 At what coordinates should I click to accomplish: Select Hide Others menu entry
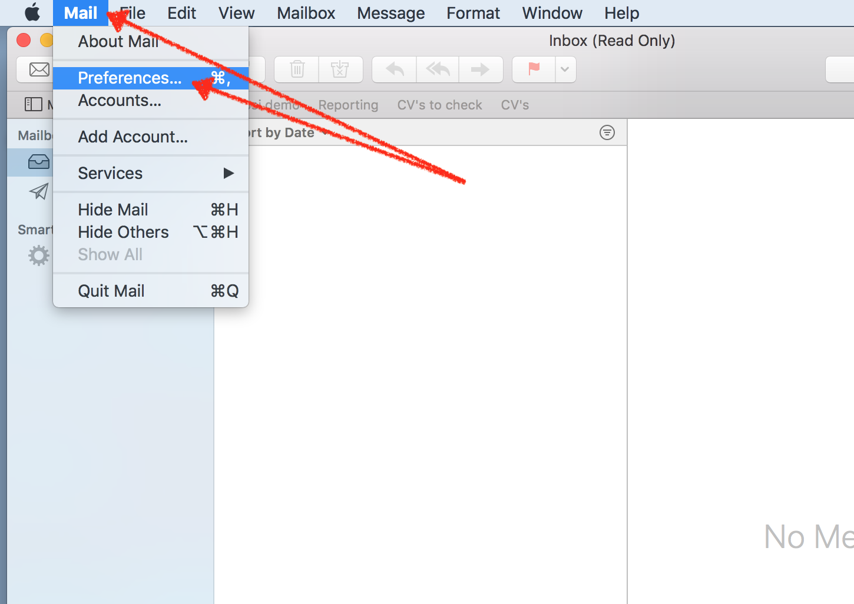tap(151, 232)
